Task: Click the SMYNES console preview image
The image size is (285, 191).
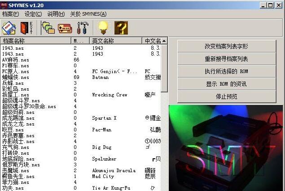Action: 226,148
